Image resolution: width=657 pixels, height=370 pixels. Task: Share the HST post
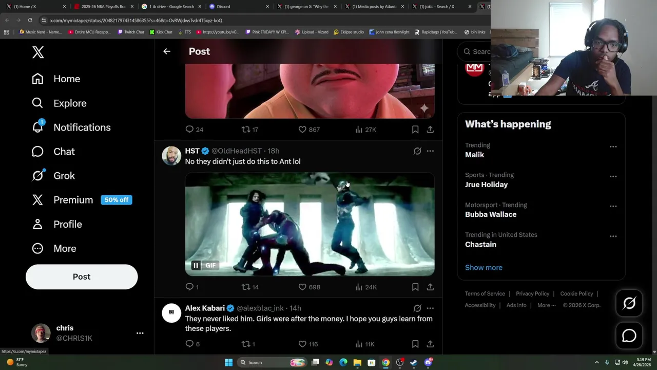(430, 287)
